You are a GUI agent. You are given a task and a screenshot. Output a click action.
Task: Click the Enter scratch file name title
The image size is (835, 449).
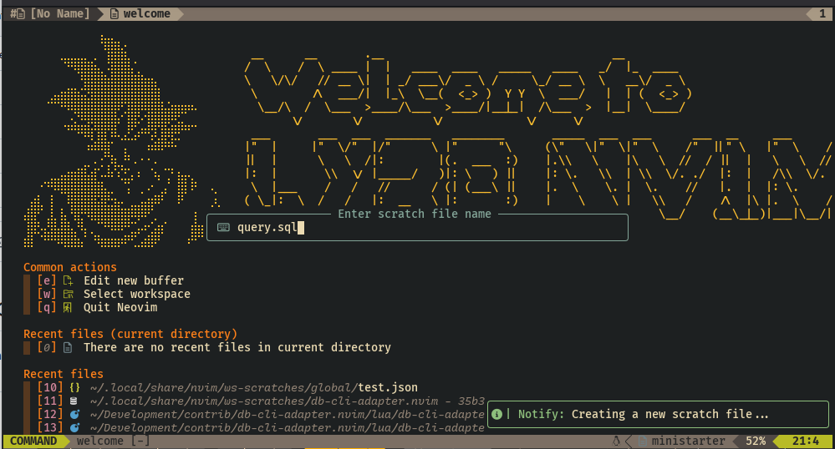pyautogui.click(x=415, y=214)
